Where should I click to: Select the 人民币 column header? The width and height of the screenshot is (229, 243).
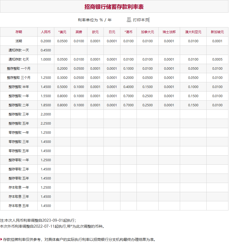46,32
